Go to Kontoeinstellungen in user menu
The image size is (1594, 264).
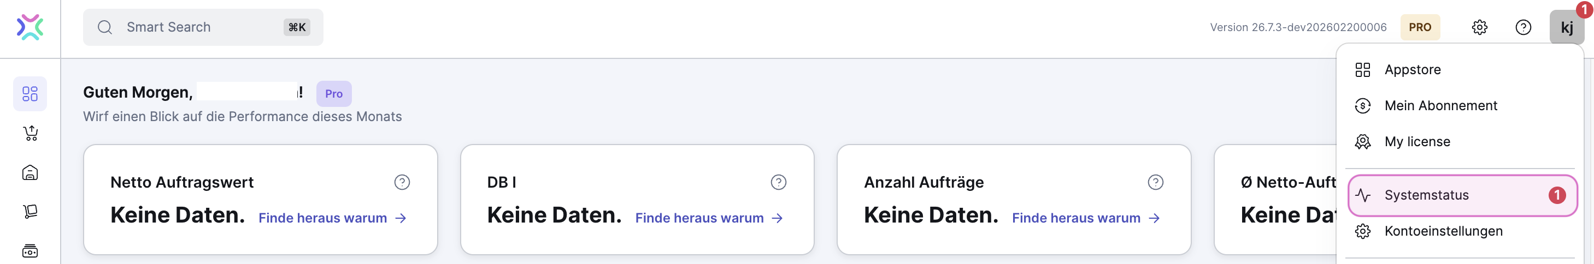[x=1443, y=231]
